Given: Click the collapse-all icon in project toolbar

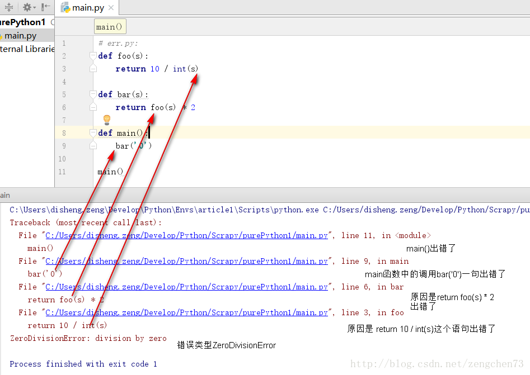Looking at the screenshot, I should pyautogui.click(x=9, y=7).
